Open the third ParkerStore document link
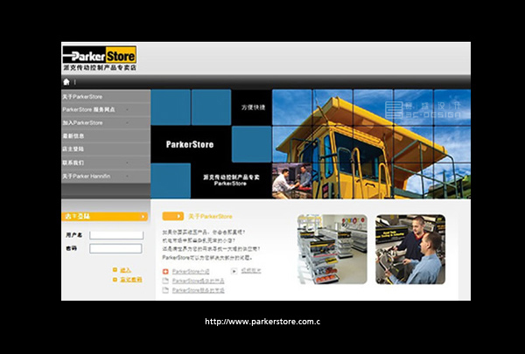 pyautogui.click(x=199, y=290)
